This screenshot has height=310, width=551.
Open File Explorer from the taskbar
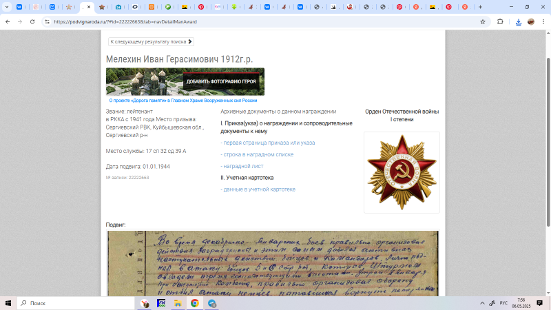point(178,303)
